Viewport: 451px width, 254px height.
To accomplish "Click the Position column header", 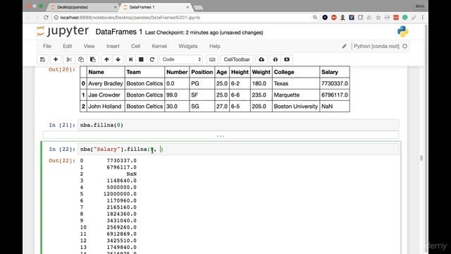I will click(x=202, y=72).
